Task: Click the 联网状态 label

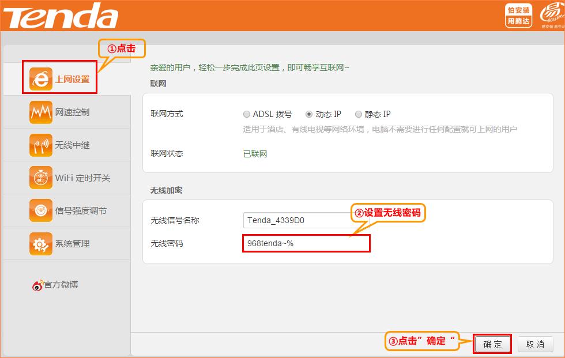Action: tap(167, 153)
